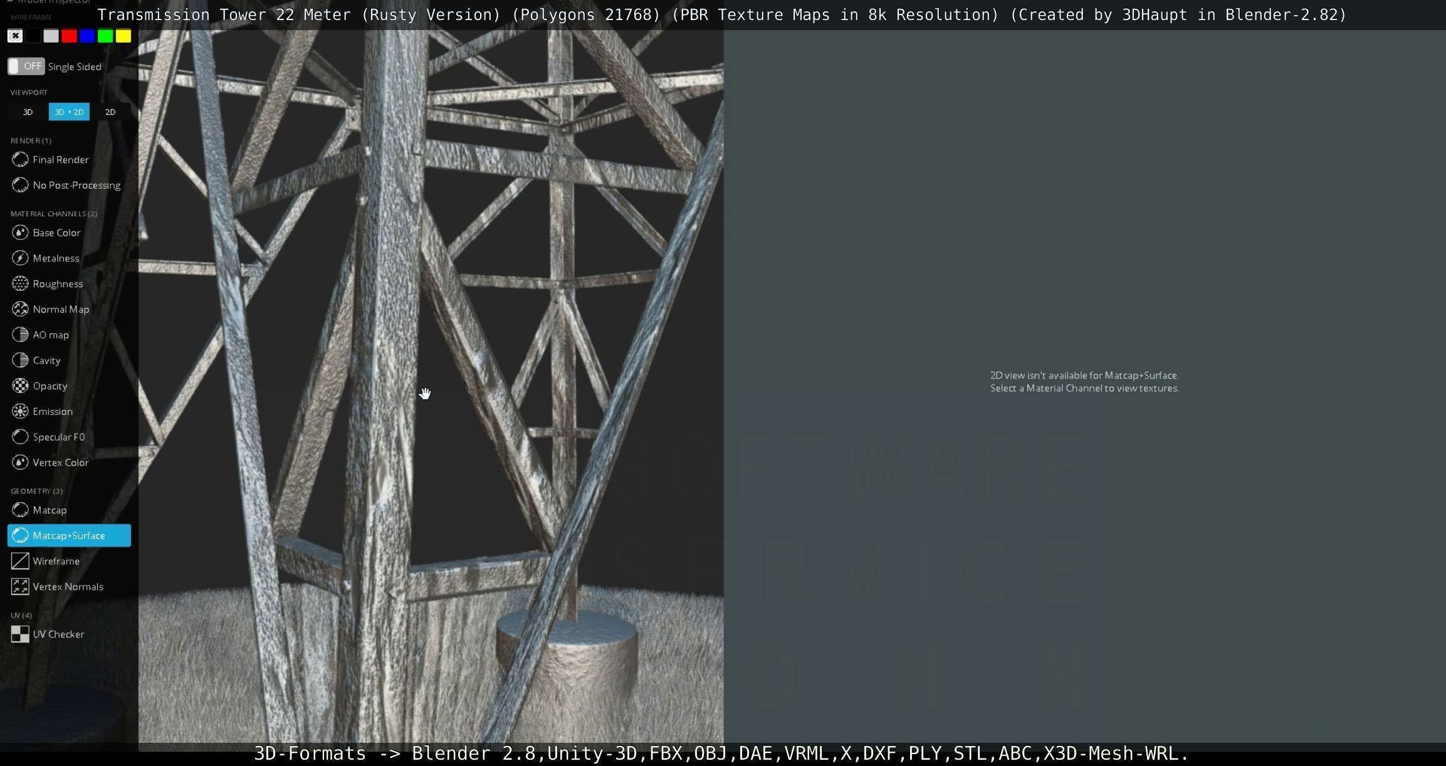Click the UV (4) section heading
The width and height of the screenshot is (1446, 766).
(x=21, y=615)
